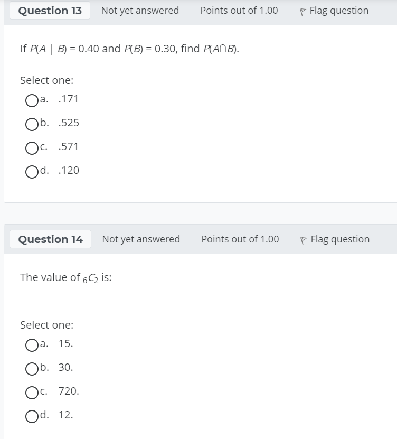Screen dimensions: 397x439
Task: Select answer b. 30 for Question 14
Action: 32,369
